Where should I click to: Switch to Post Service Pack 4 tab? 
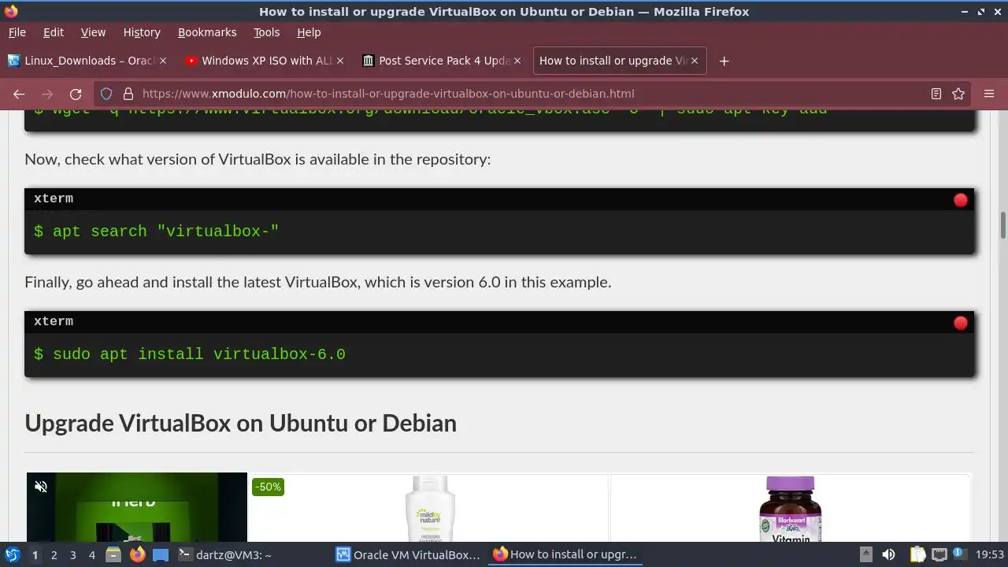[x=441, y=61]
